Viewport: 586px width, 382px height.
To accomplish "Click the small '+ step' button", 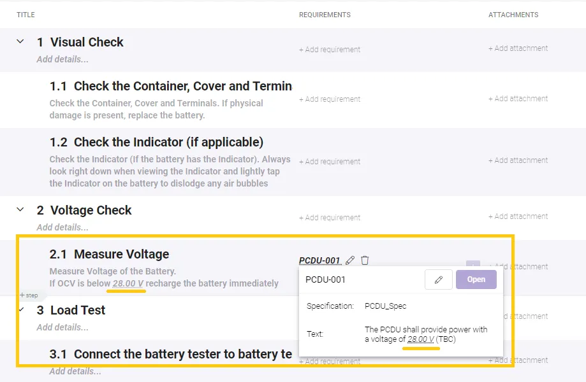I will (29, 295).
